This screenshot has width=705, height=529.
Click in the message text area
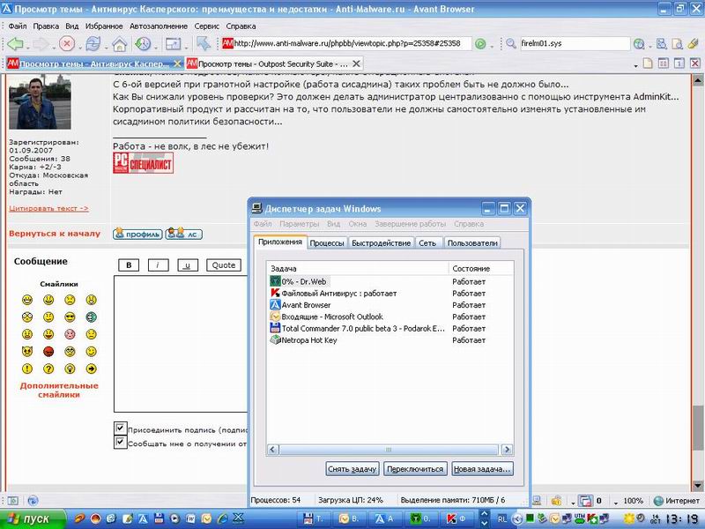181,344
